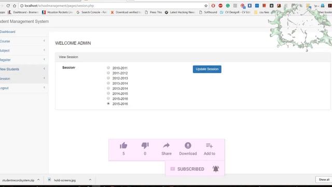The width and height of the screenshot is (332, 187).
Task: Click the Update Session button
Action: [x=207, y=69]
